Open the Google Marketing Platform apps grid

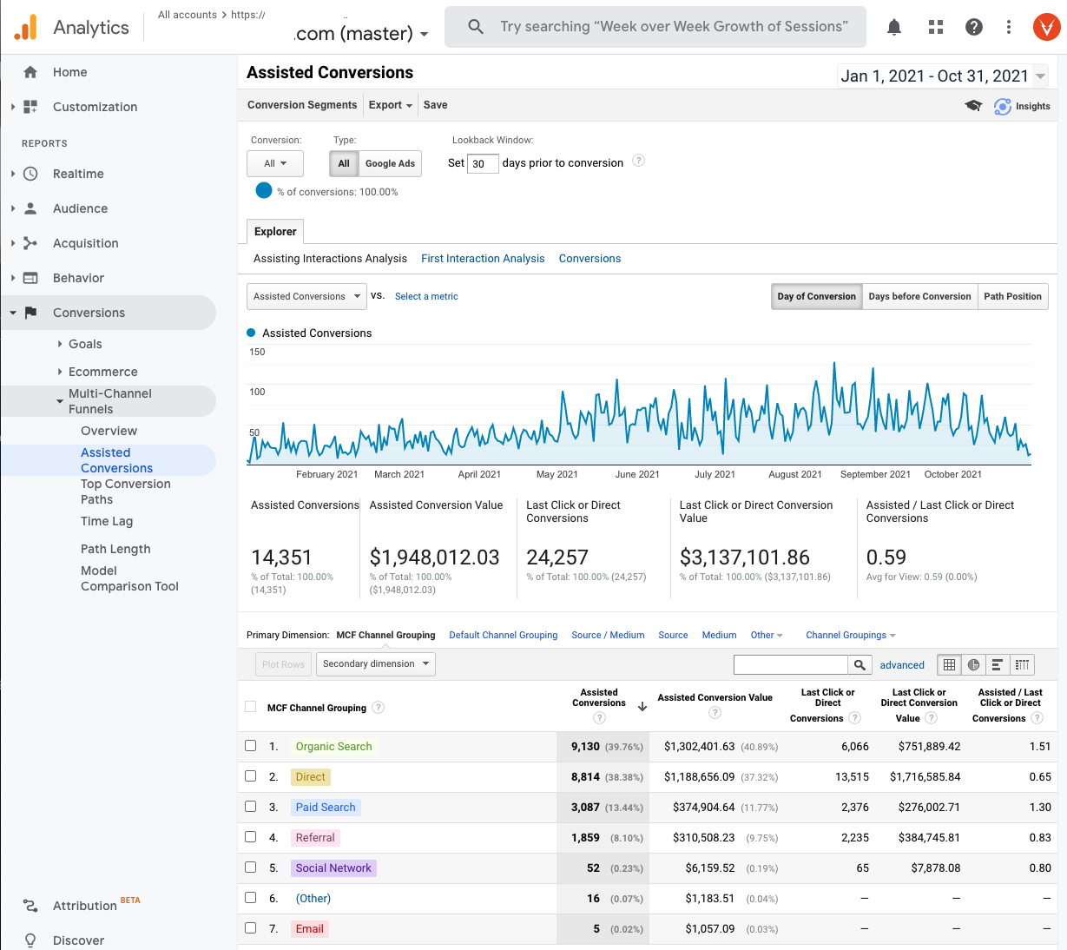click(x=935, y=27)
